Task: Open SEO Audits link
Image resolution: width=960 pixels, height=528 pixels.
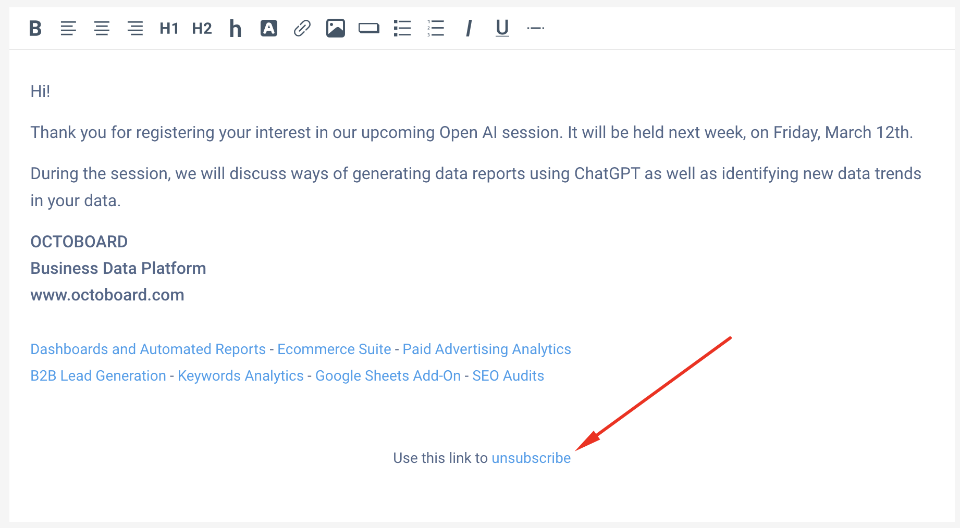Action: pos(508,375)
